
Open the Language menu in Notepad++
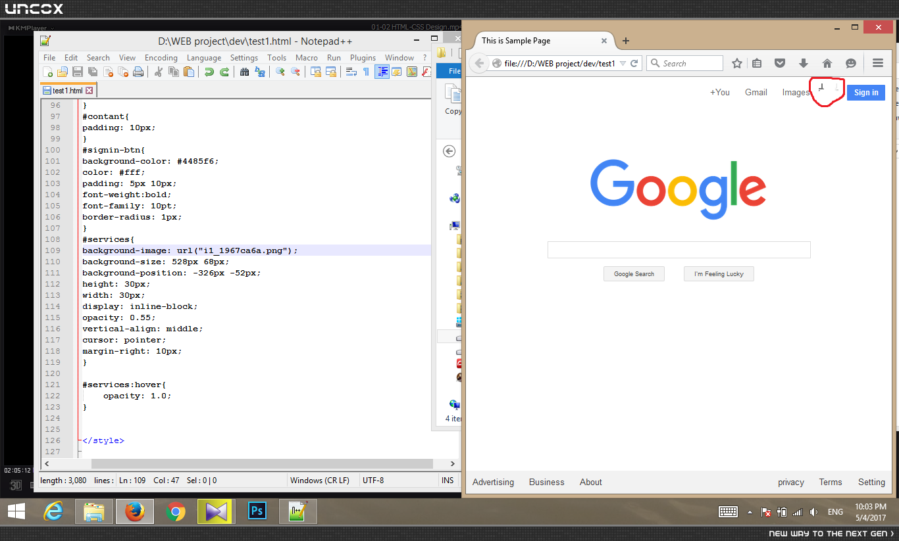204,58
